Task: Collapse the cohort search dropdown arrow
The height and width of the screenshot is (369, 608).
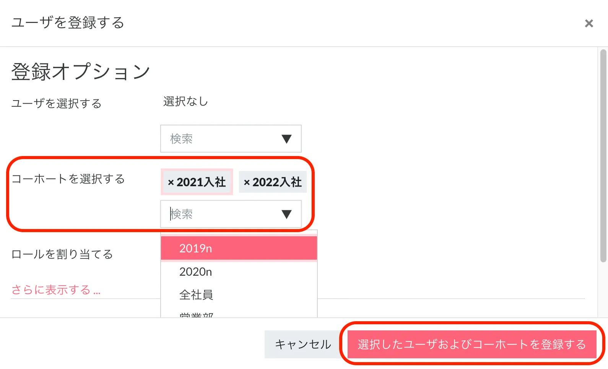Action: pyautogui.click(x=286, y=214)
